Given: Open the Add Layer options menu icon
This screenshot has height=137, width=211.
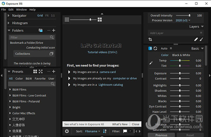Looking at the screenshot, I should click(201, 33).
